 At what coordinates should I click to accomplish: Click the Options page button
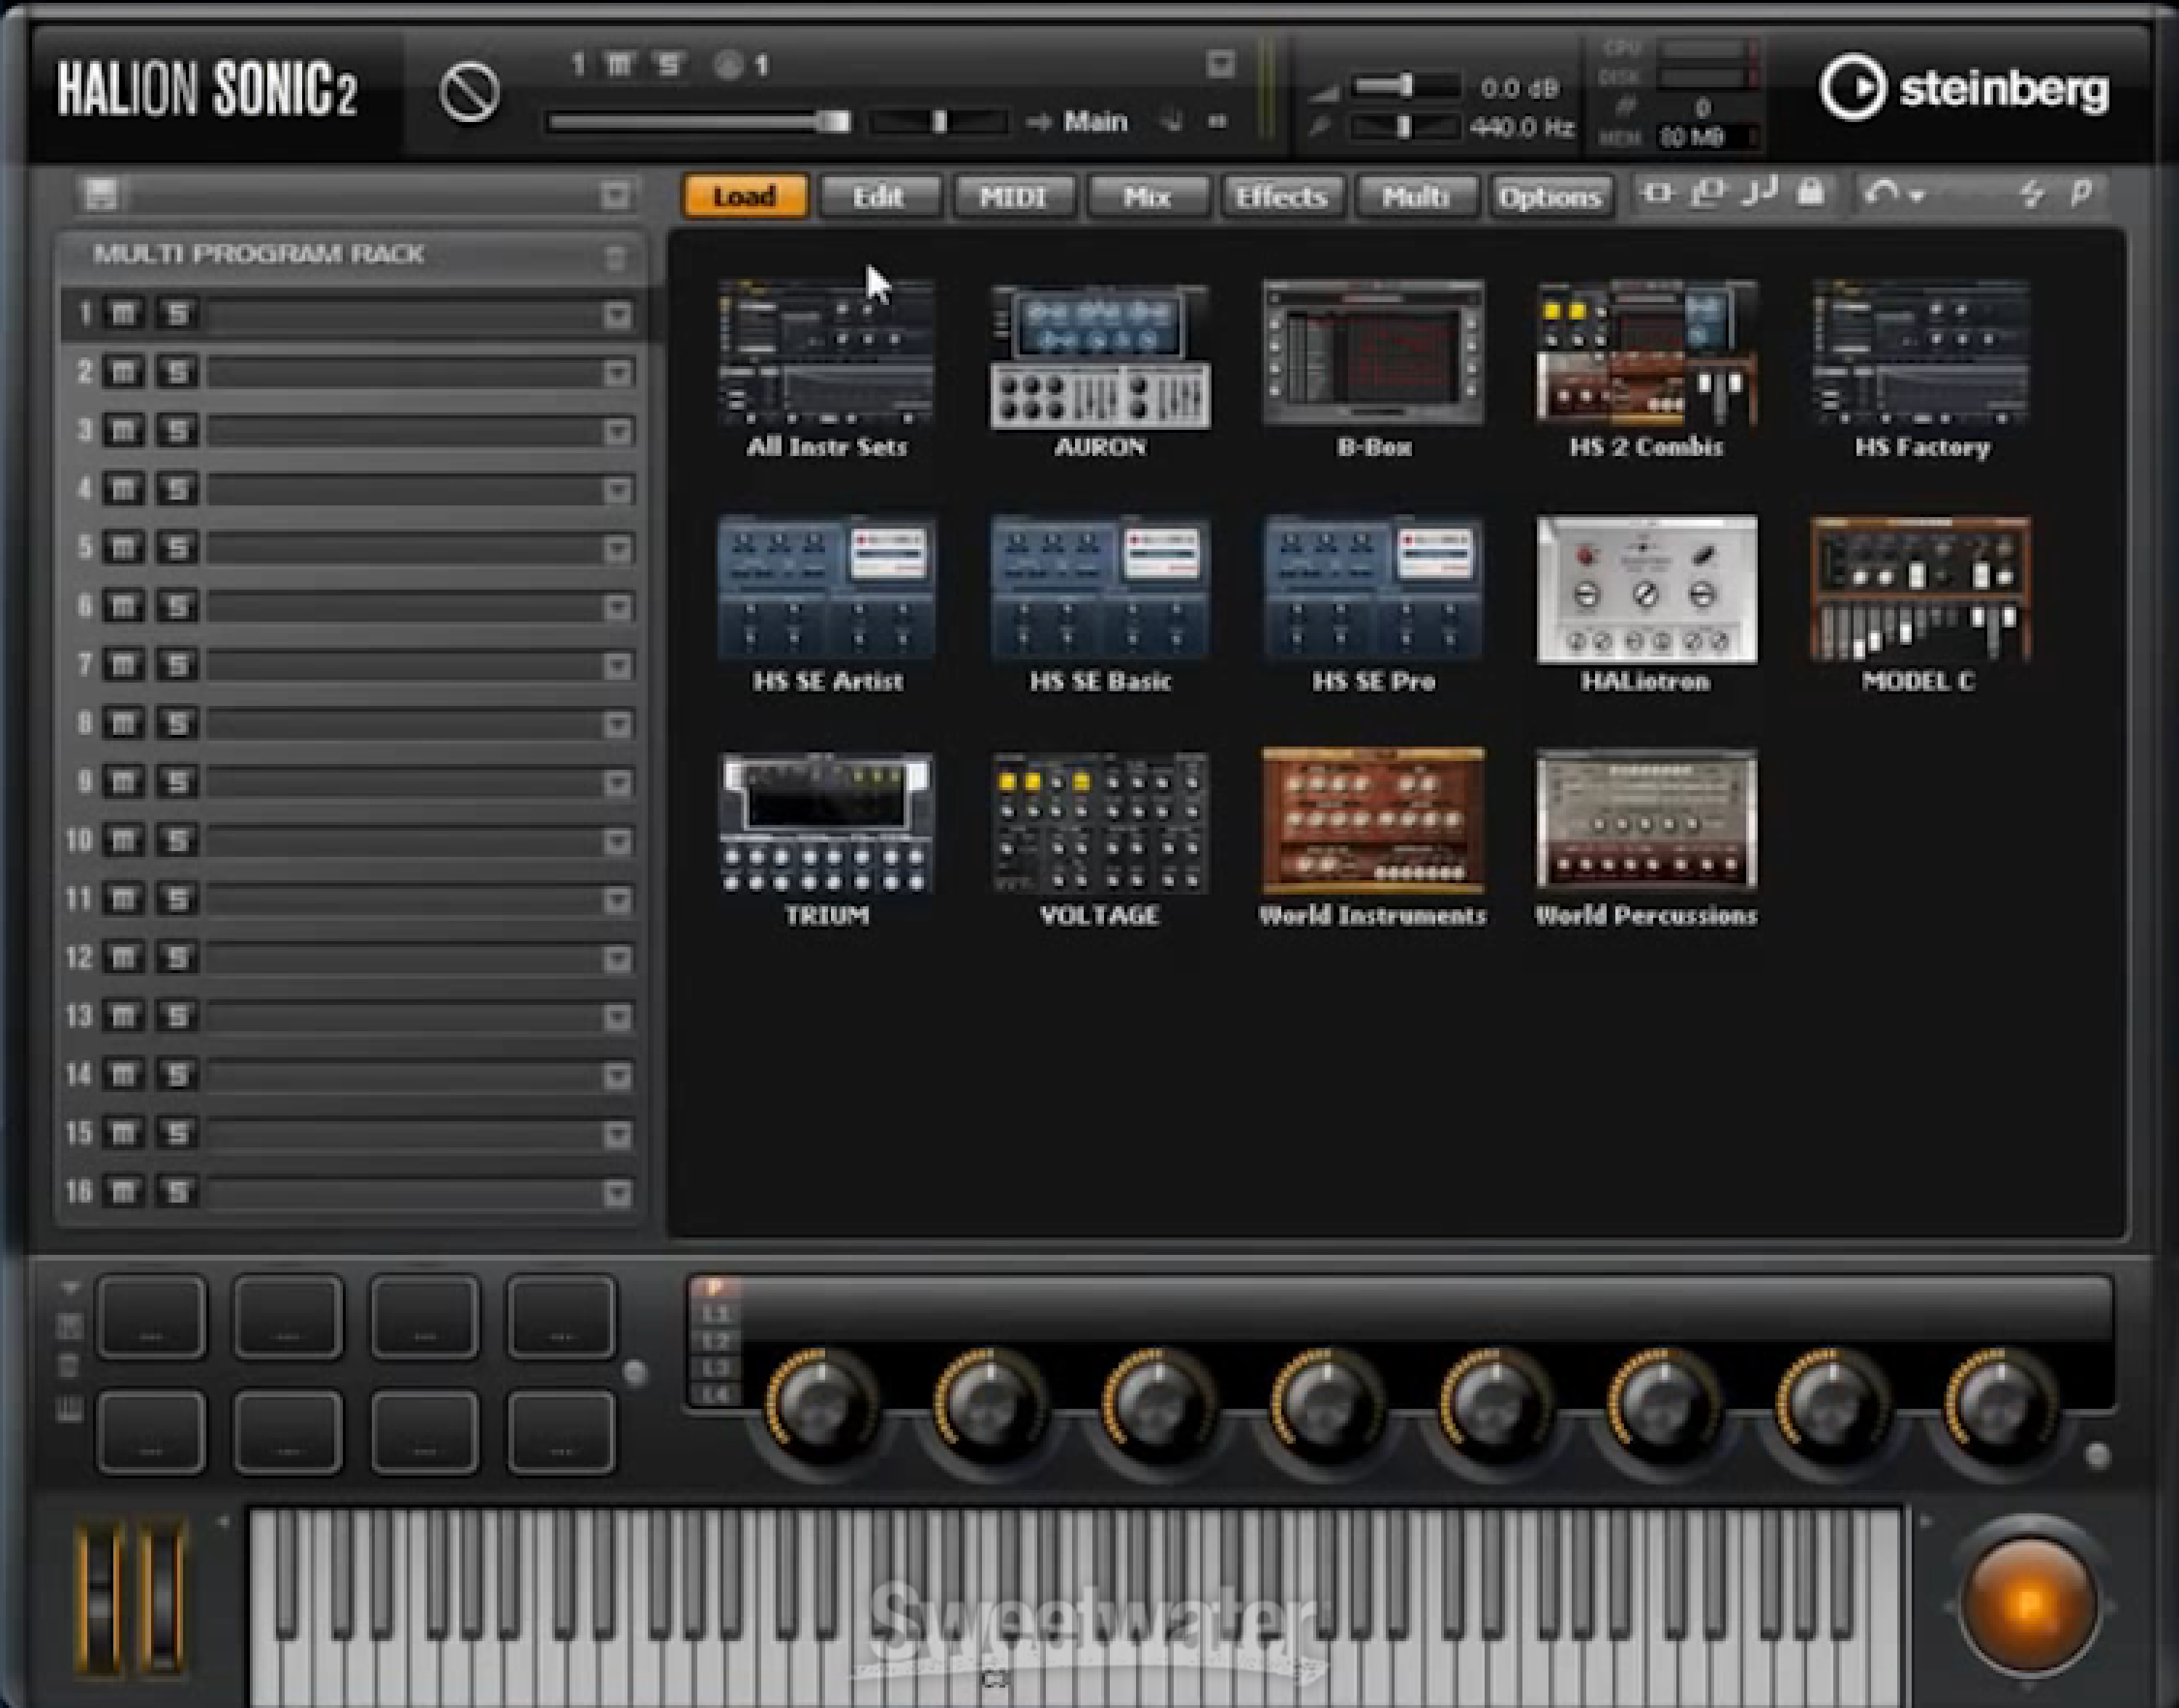tap(1550, 196)
